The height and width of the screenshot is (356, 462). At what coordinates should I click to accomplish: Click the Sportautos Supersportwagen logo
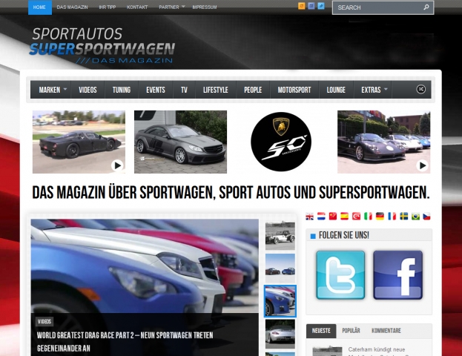click(x=102, y=46)
